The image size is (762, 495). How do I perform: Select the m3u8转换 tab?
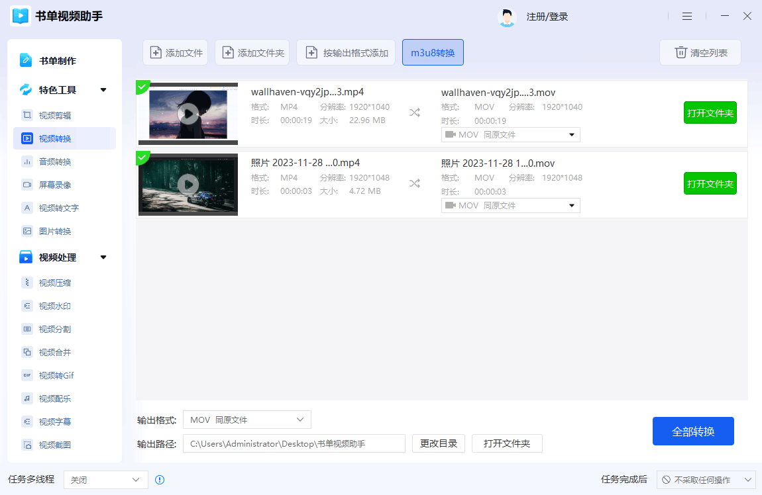pyautogui.click(x=433, y=52)
